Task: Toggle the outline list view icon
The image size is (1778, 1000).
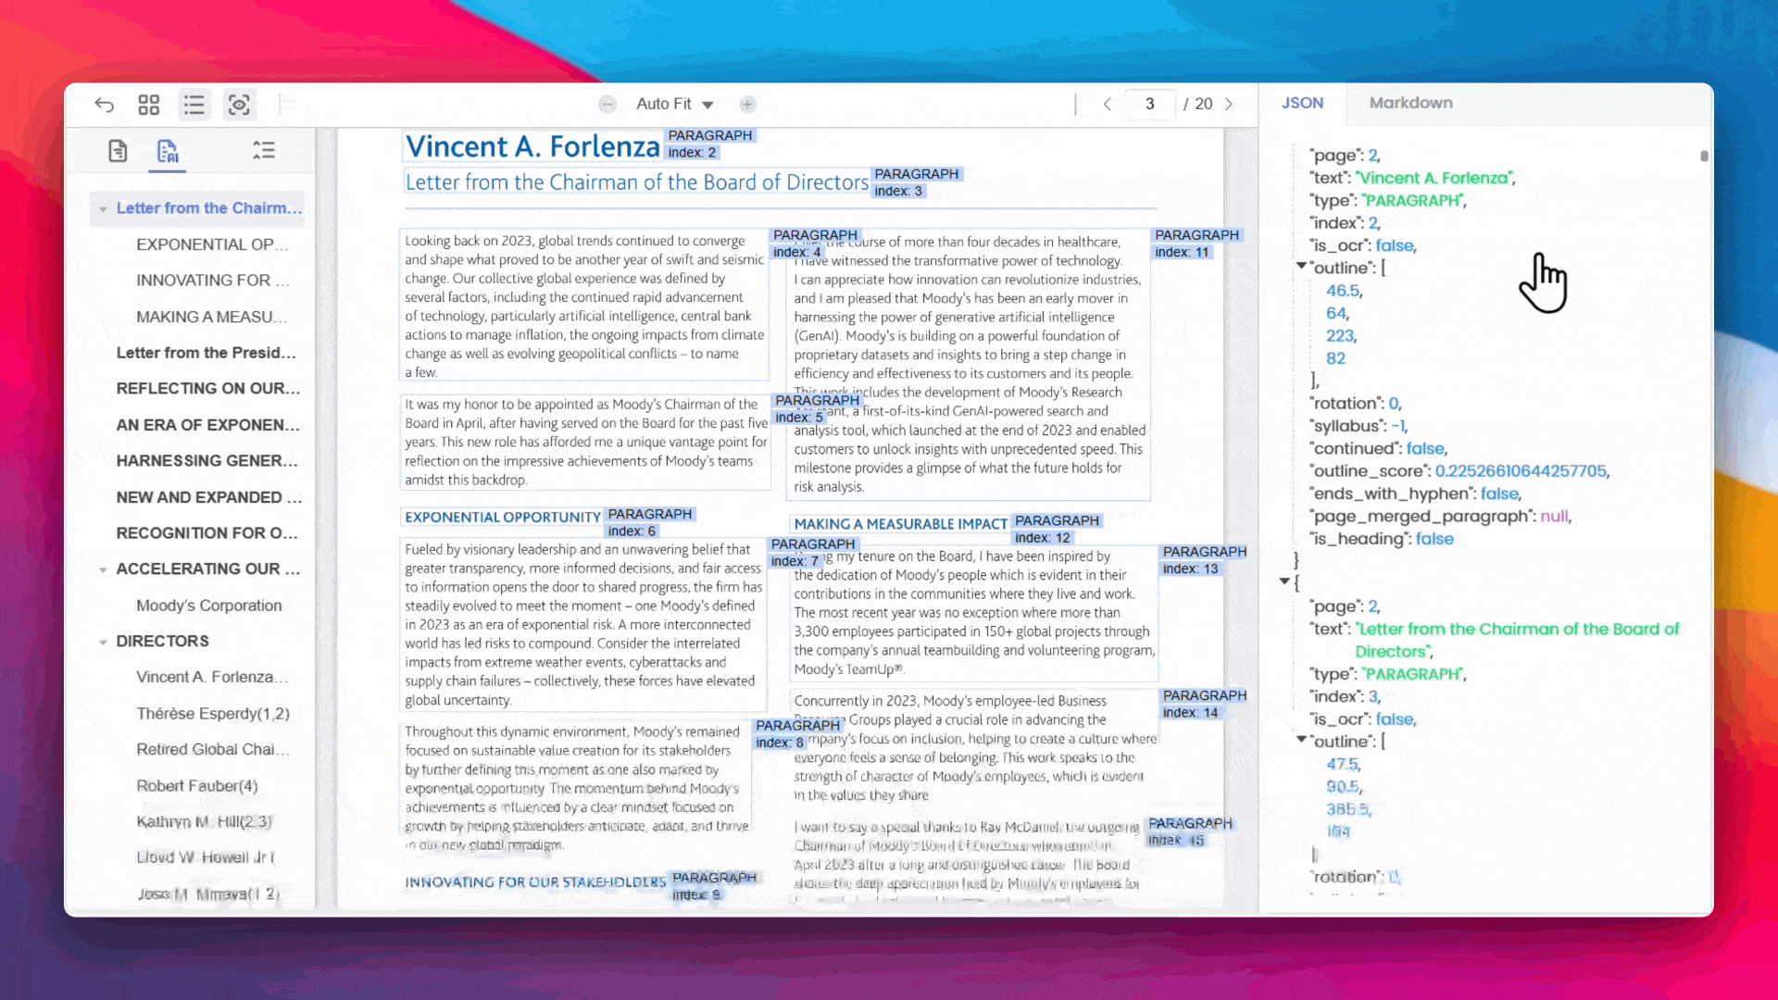Action: click(194, 105)
